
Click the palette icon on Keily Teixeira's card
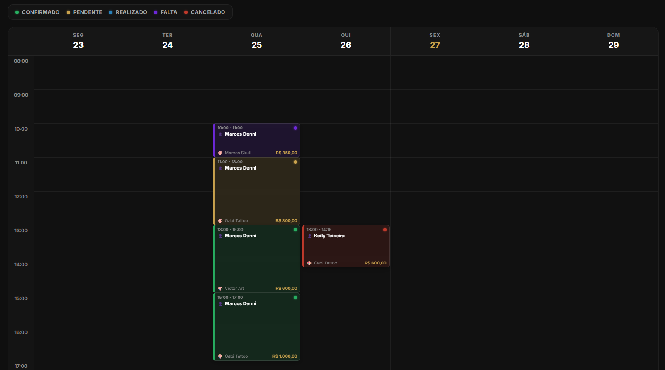point(309,263)
